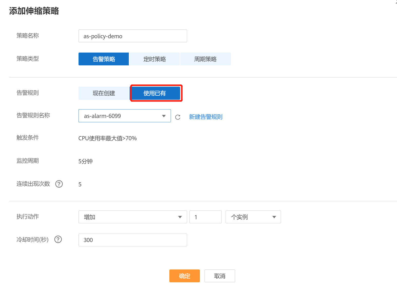Screen dimensions: 397x291
Task: Click the 添加伸缩策略 dialog title
Action: [x=34, y=11]
